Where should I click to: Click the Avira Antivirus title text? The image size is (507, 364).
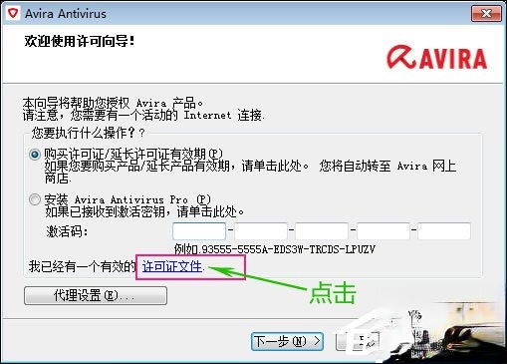(x=66, y=14)
